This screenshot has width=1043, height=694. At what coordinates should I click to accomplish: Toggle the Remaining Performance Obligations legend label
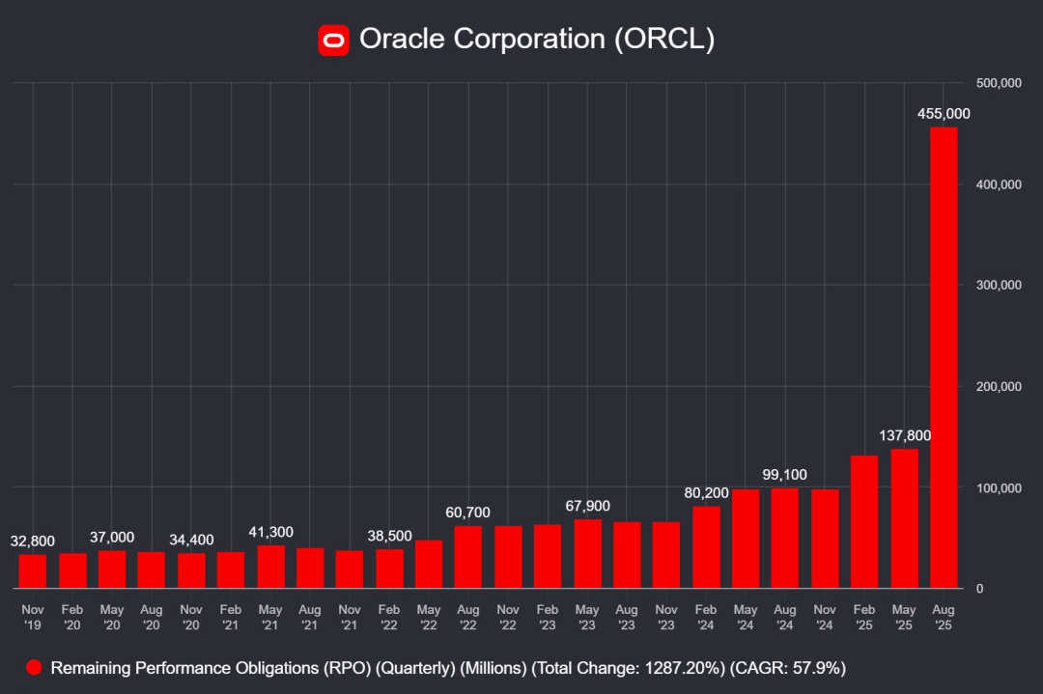pyautogui.click(x=448, y=668)
